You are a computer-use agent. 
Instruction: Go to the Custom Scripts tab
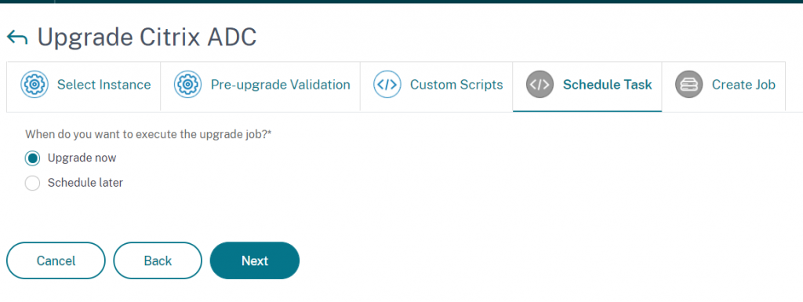[x=436, y=86]
